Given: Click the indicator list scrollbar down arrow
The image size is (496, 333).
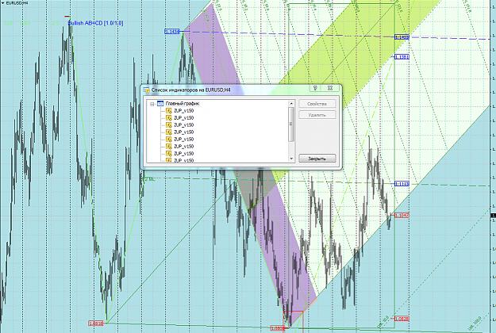Looking at the screenshot, I should click(x=291, y=159).
